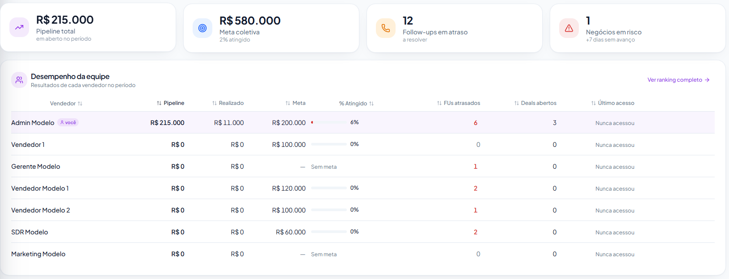Click the Desempenho da equipe heading
The image size is (729, 279).
[x=70, y=76]
